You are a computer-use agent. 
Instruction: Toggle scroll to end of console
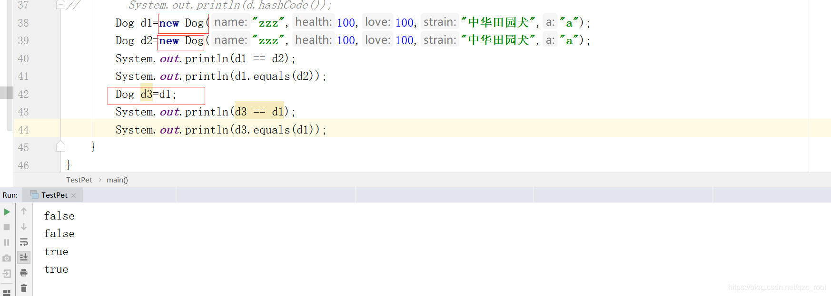tap(24, 257)
